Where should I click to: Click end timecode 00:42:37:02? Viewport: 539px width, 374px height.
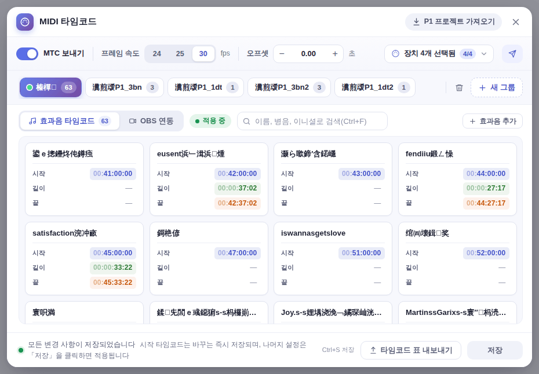coord(237,203)
